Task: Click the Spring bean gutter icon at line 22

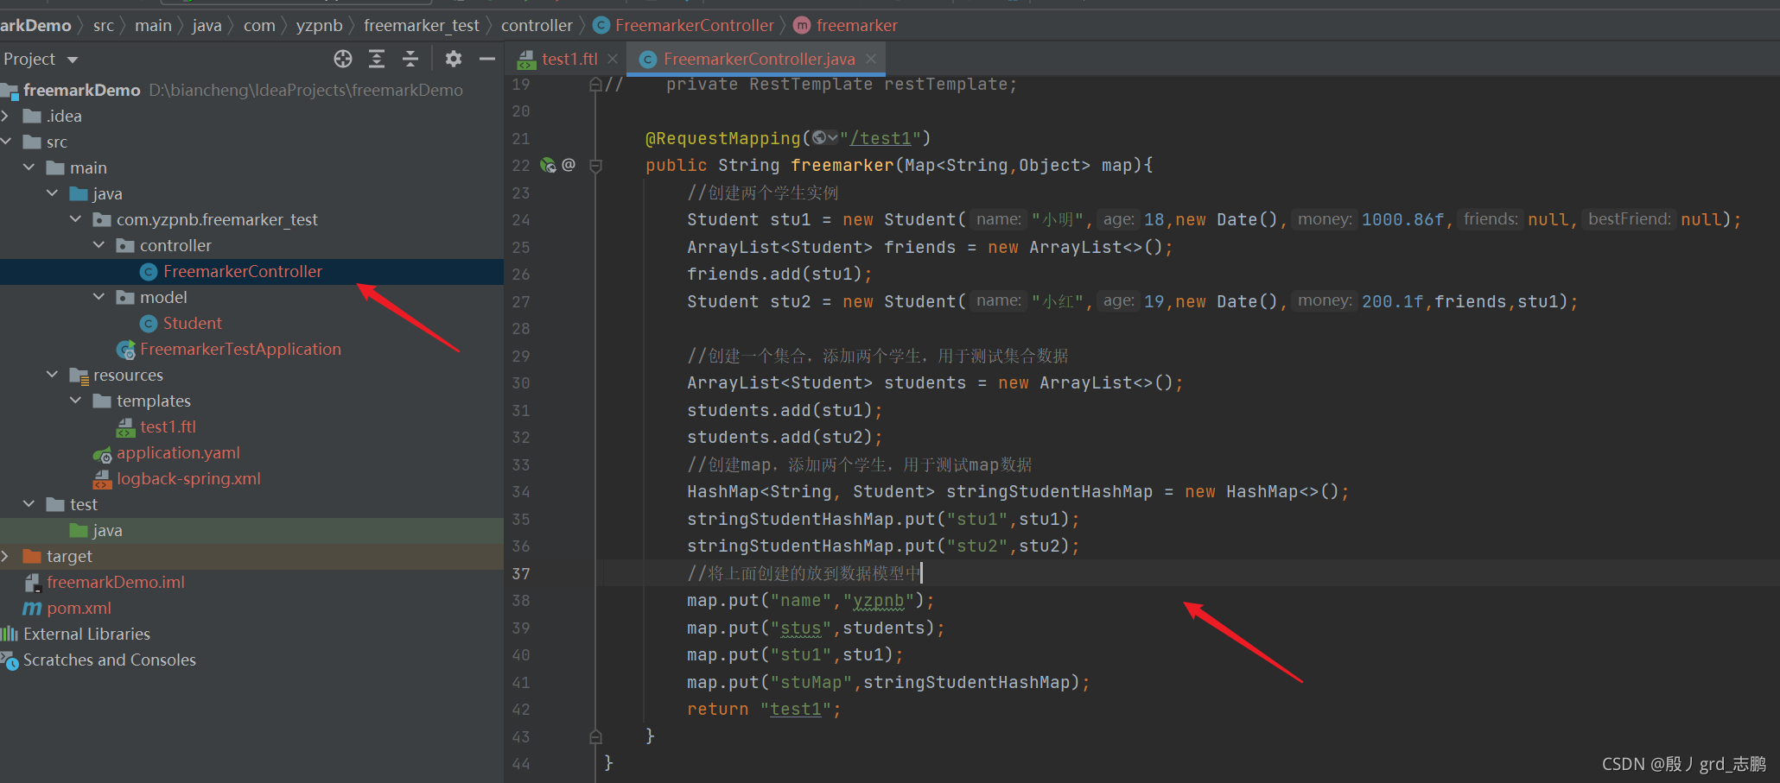Action: point(548,165)
